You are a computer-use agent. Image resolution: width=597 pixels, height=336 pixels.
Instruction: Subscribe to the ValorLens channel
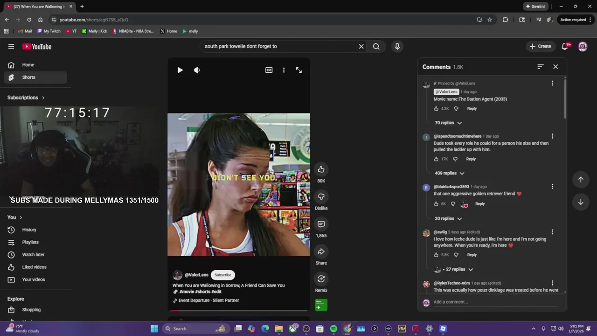coord(222,275)
